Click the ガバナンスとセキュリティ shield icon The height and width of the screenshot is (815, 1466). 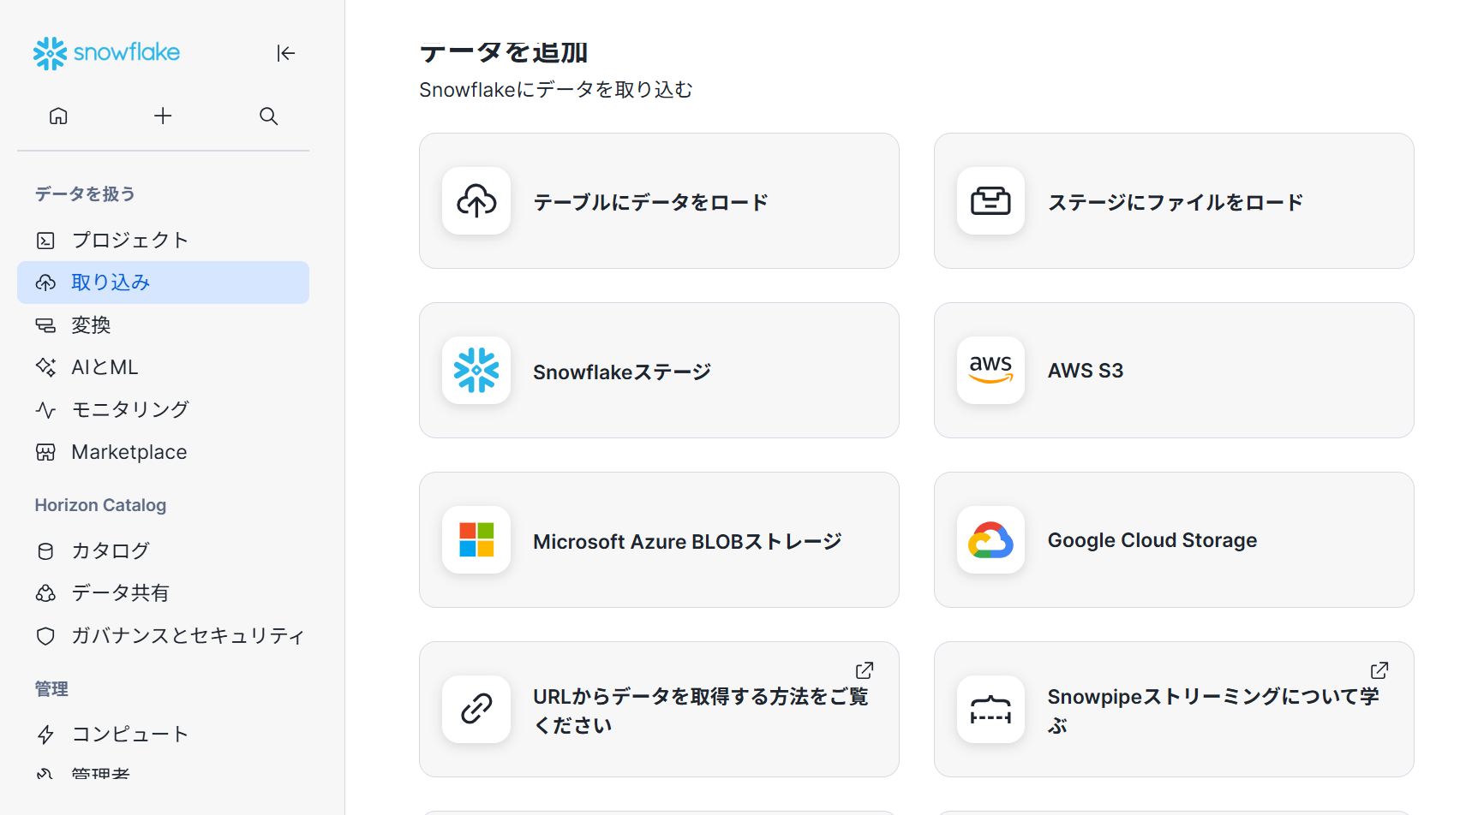pyautogui.click(x=45, y=636)
